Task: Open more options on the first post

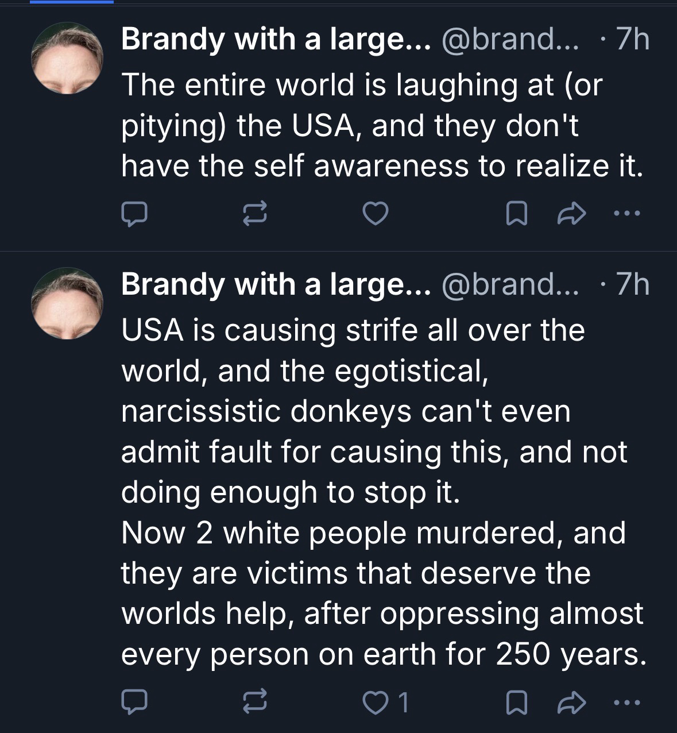Action: pos(625,214)
